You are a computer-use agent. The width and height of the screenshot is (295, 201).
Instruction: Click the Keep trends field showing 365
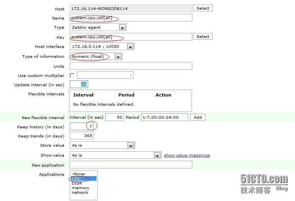click(x=82, y=136)
